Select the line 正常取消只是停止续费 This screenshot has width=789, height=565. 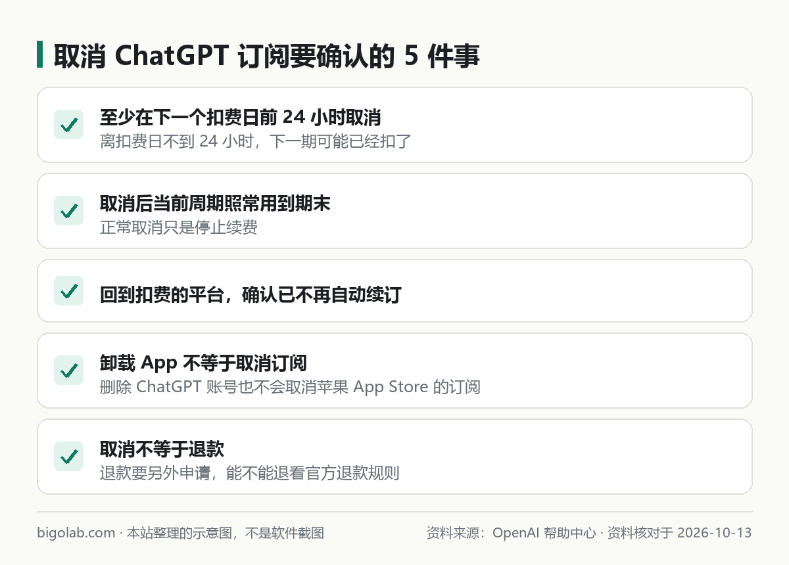tap(178, 227)
